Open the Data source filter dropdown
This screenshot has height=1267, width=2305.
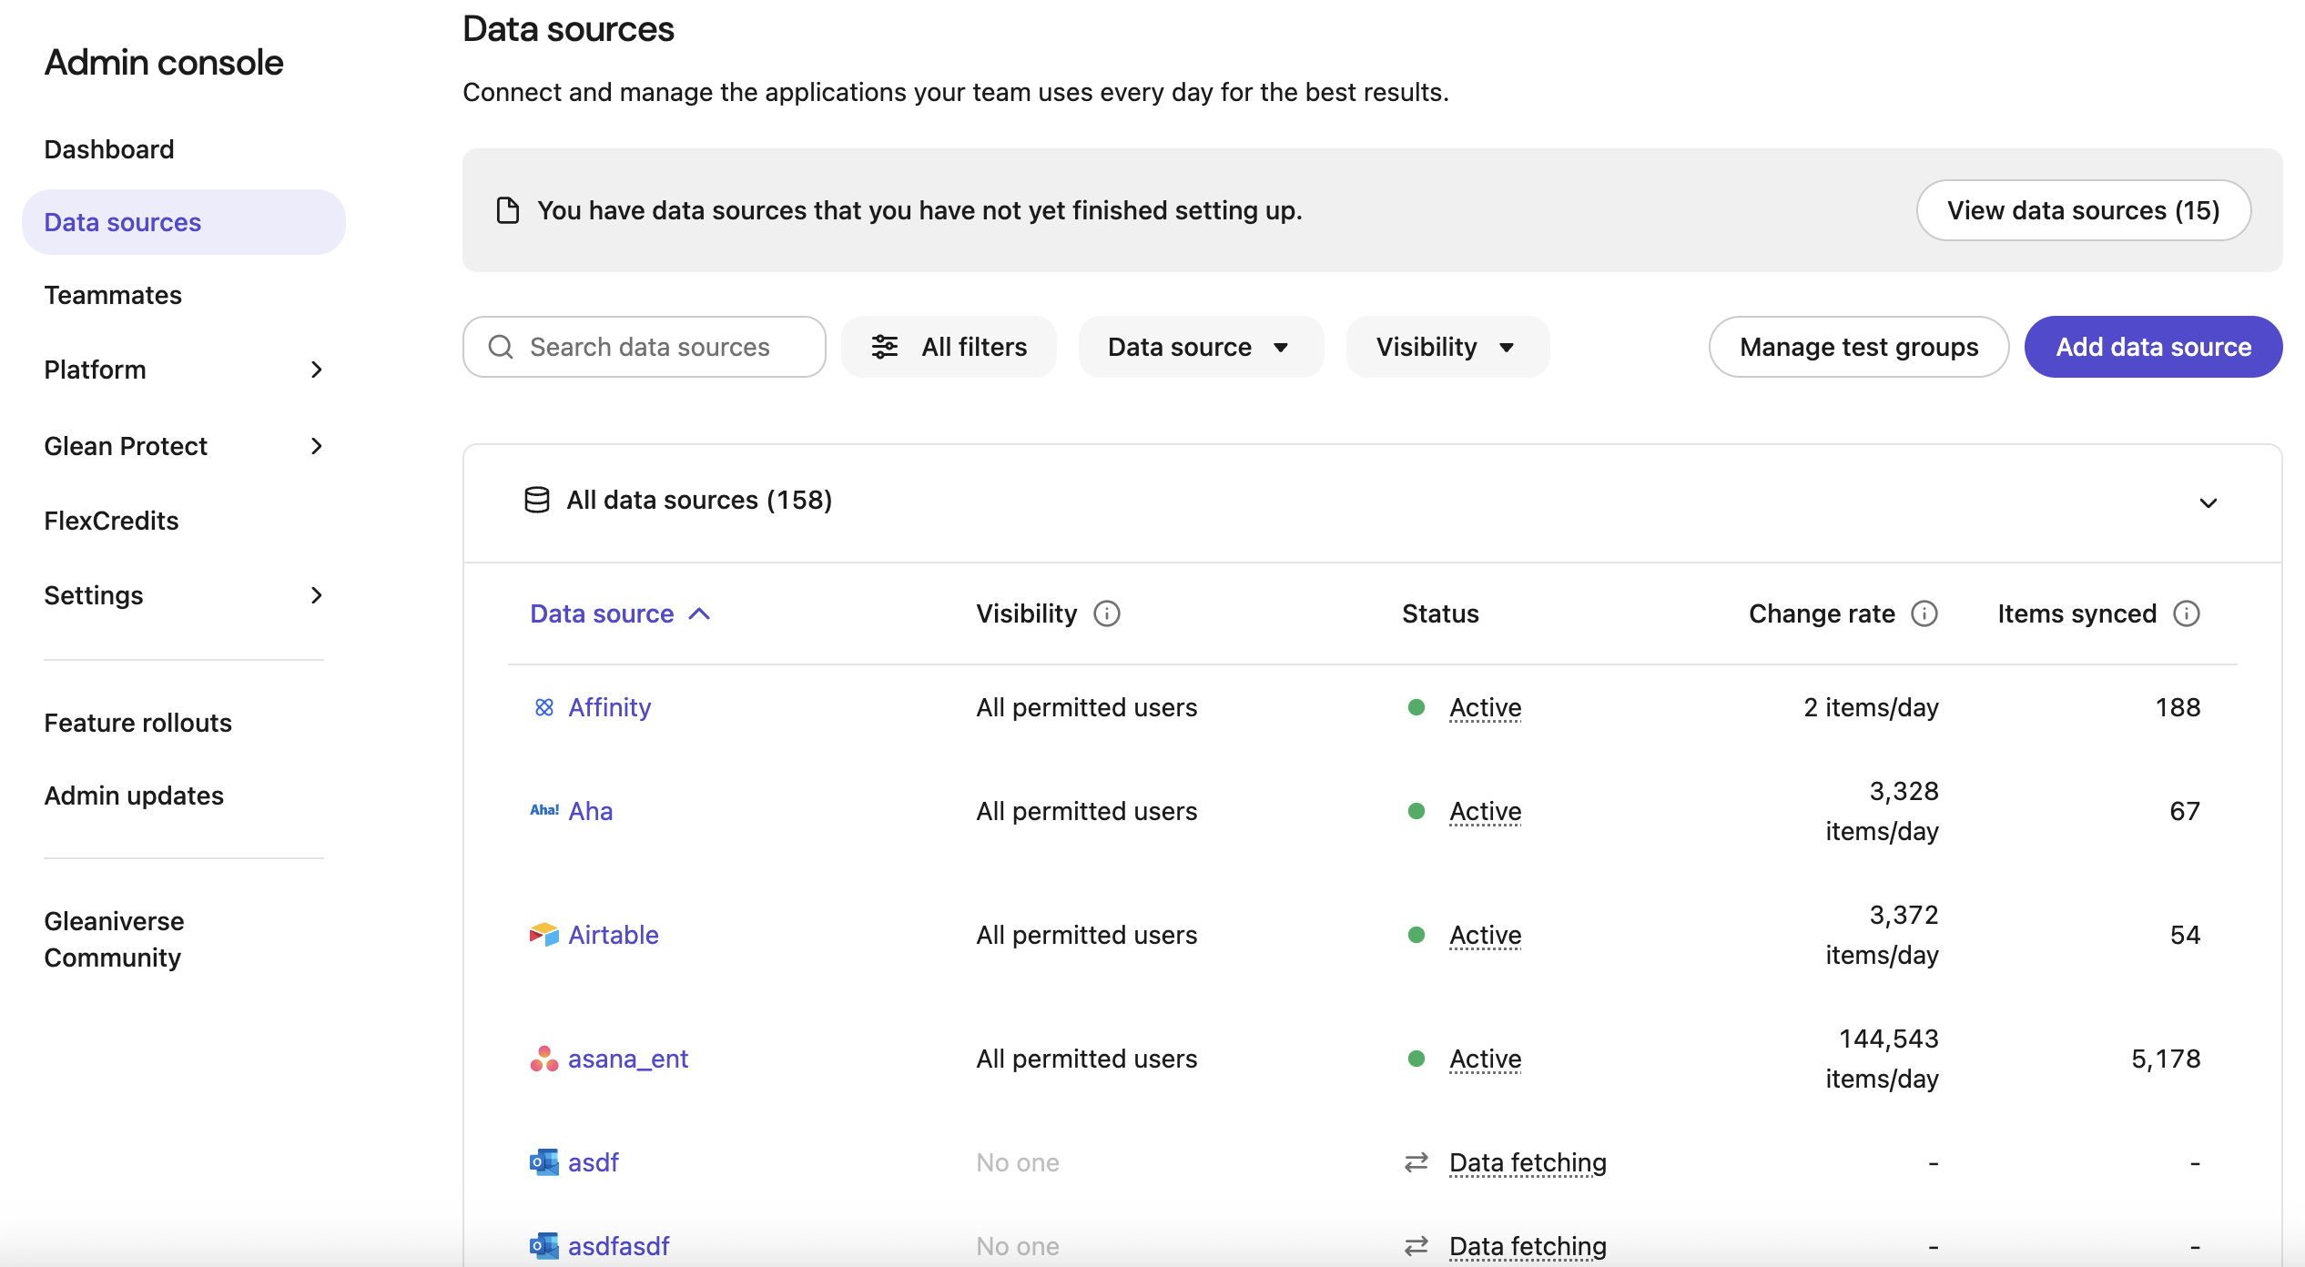click(1201, 347)
